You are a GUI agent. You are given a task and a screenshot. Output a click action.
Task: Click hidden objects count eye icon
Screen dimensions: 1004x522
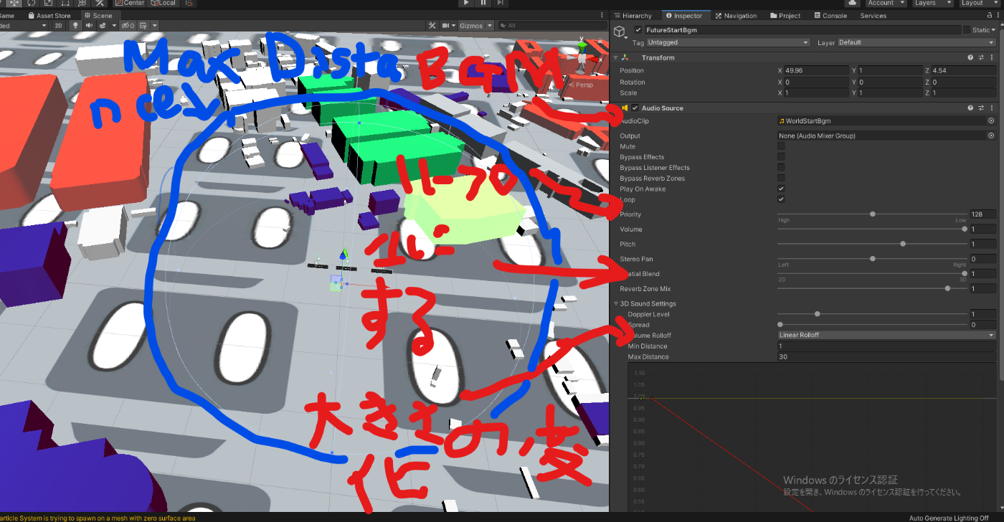pyautogui.click(x=127, y=26)
